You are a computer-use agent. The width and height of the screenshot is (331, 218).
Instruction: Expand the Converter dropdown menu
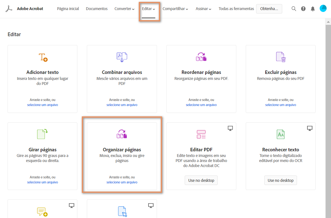click(x=124, y=8)
